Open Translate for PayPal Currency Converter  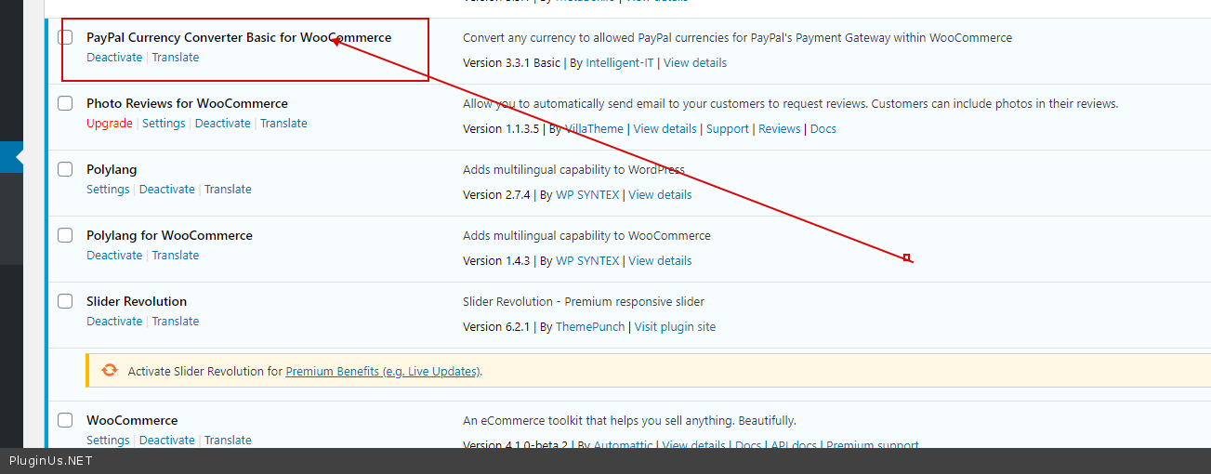pyautogui.click(x=176, y=58)
